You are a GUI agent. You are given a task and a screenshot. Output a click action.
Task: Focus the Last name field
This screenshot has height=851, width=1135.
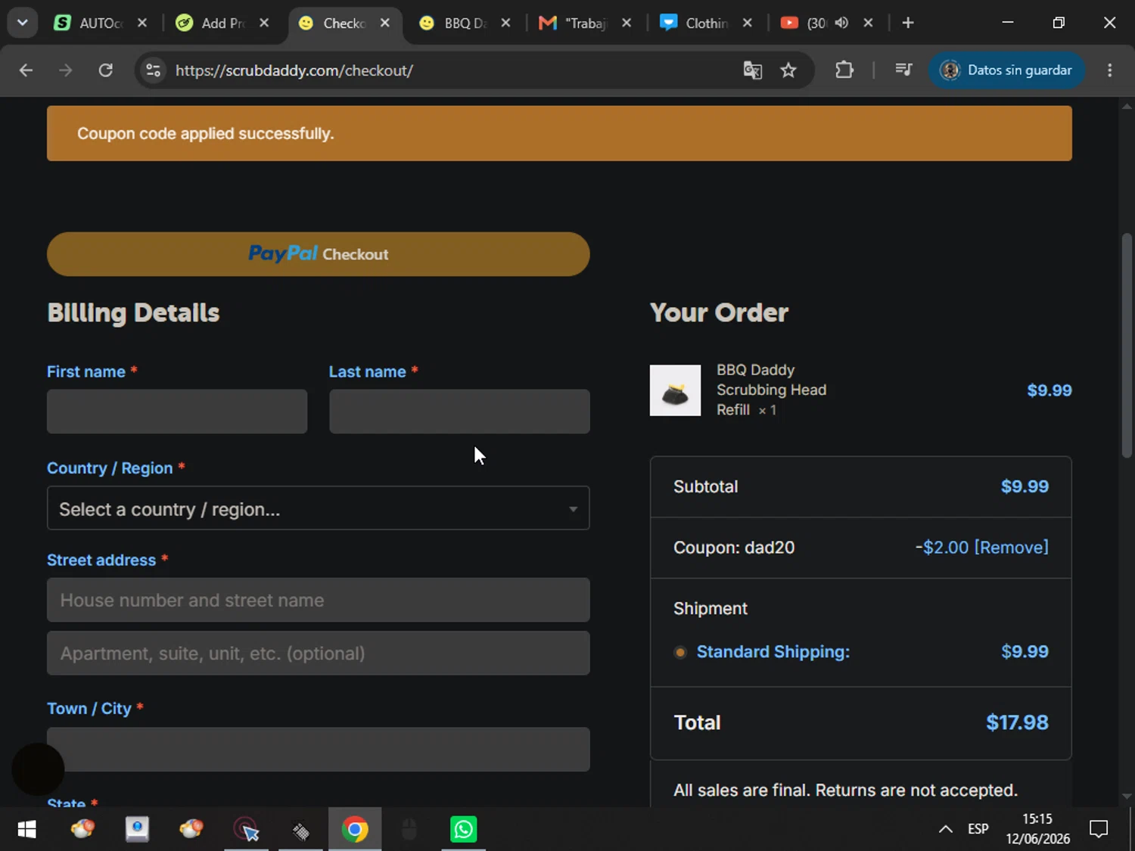[x=459, y=412]
